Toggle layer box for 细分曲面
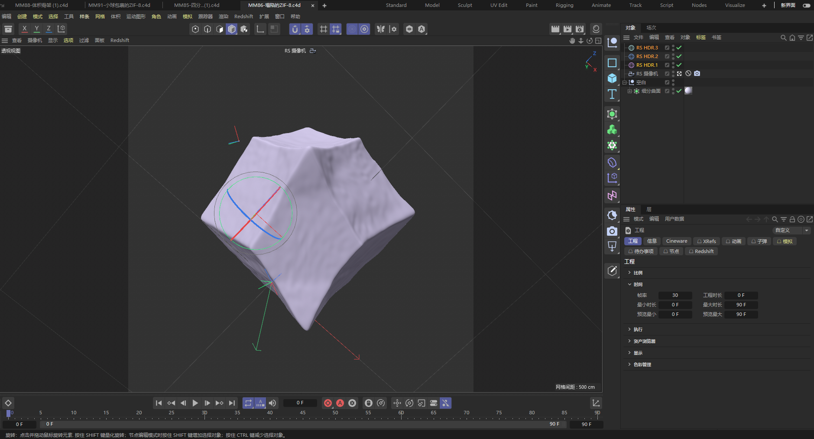Screen dimensions: 814x439 (x=667, y=91)
